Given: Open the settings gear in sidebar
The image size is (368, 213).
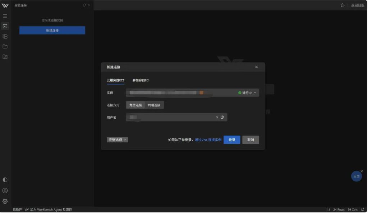Looking at the screenshot, I should (x=5, y=201).
